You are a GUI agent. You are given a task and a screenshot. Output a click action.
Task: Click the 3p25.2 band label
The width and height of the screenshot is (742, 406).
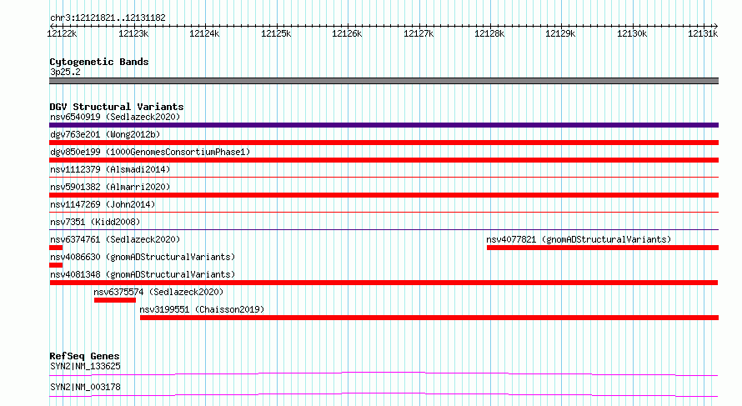[65, 72]
